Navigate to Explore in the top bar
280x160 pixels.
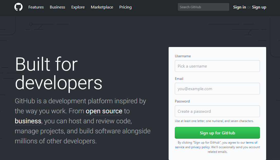tap(78, 7)
